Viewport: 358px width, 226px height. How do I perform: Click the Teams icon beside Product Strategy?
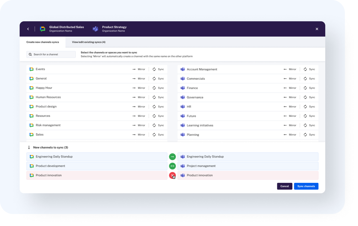pos(95,29)
